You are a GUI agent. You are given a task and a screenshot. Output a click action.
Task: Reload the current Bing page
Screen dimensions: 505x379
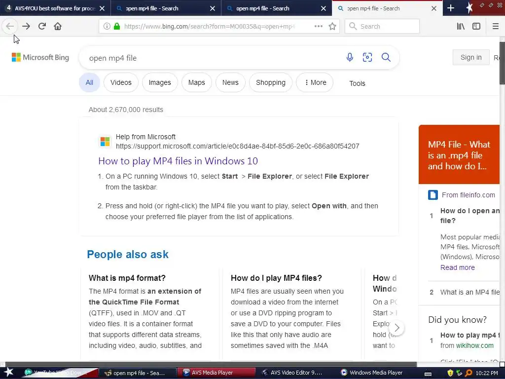click(42, 26)
